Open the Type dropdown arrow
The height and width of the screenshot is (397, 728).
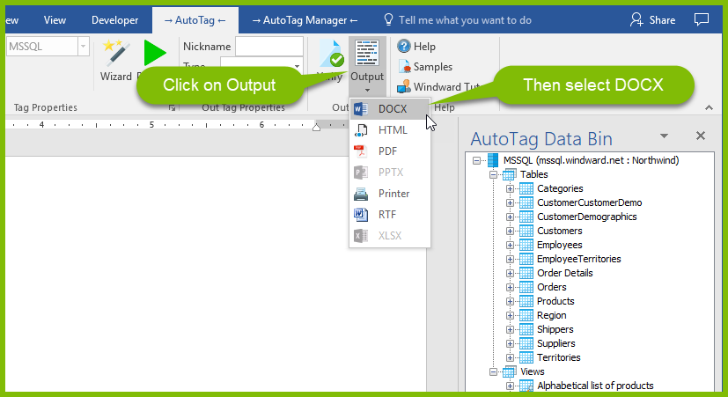297,65
